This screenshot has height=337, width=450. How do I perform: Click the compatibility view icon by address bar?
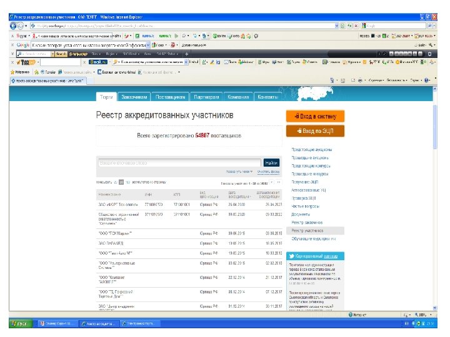343,26
